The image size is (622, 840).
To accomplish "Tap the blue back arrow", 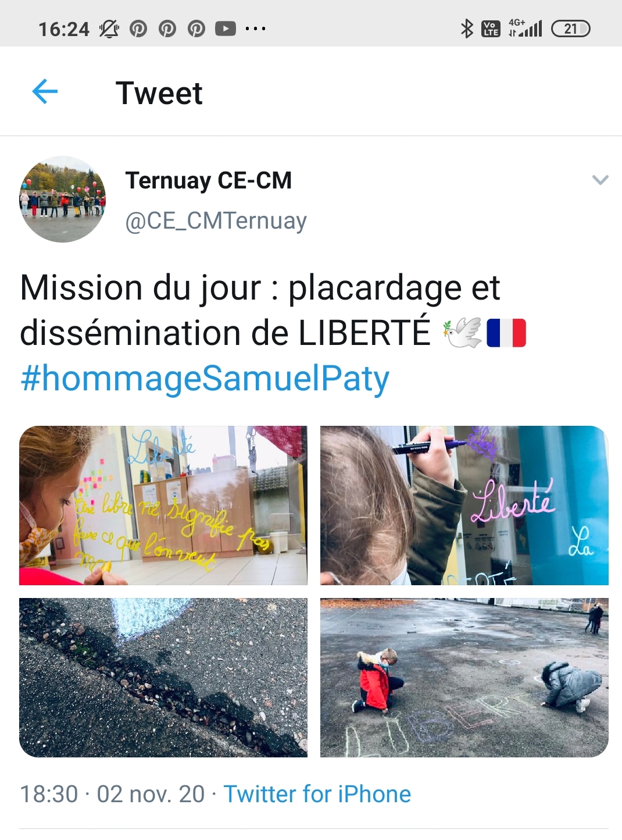I will tap(45, 92).
